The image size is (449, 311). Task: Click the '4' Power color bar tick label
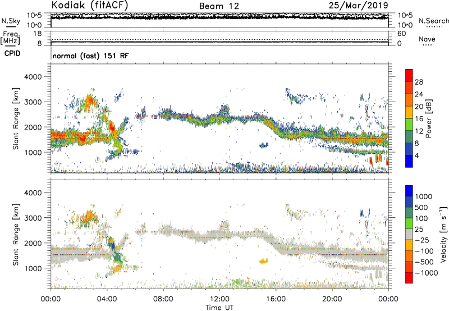pyautogui.click(x=416, y=155)
